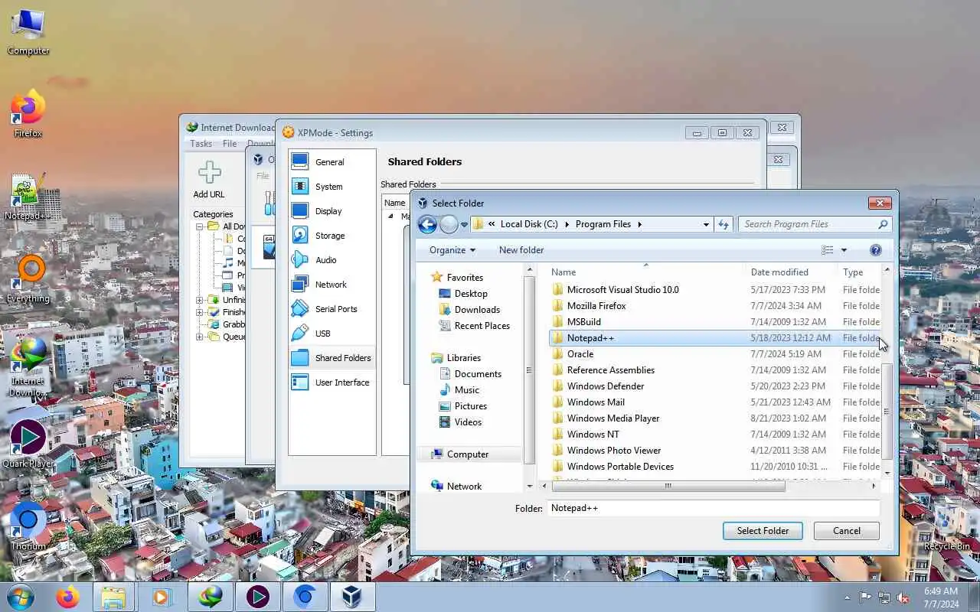
Task: Open the view options dropdown arrow
Action: 844,250
